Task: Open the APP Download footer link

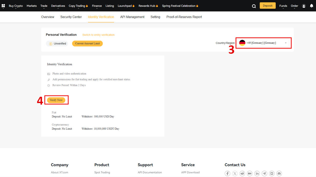Action: pyautogui.click(x=190, y=172)
